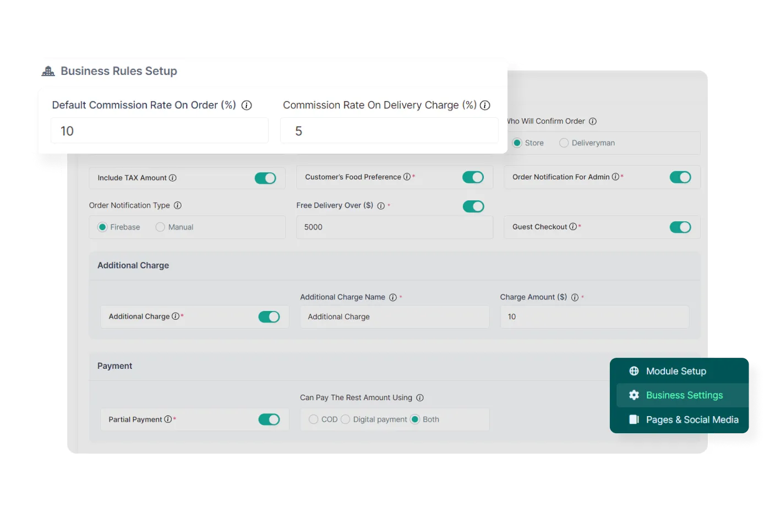Screen dimensions: 775x524
Task: Click info icon beside Order Notification Type
Action: (178, 205)
